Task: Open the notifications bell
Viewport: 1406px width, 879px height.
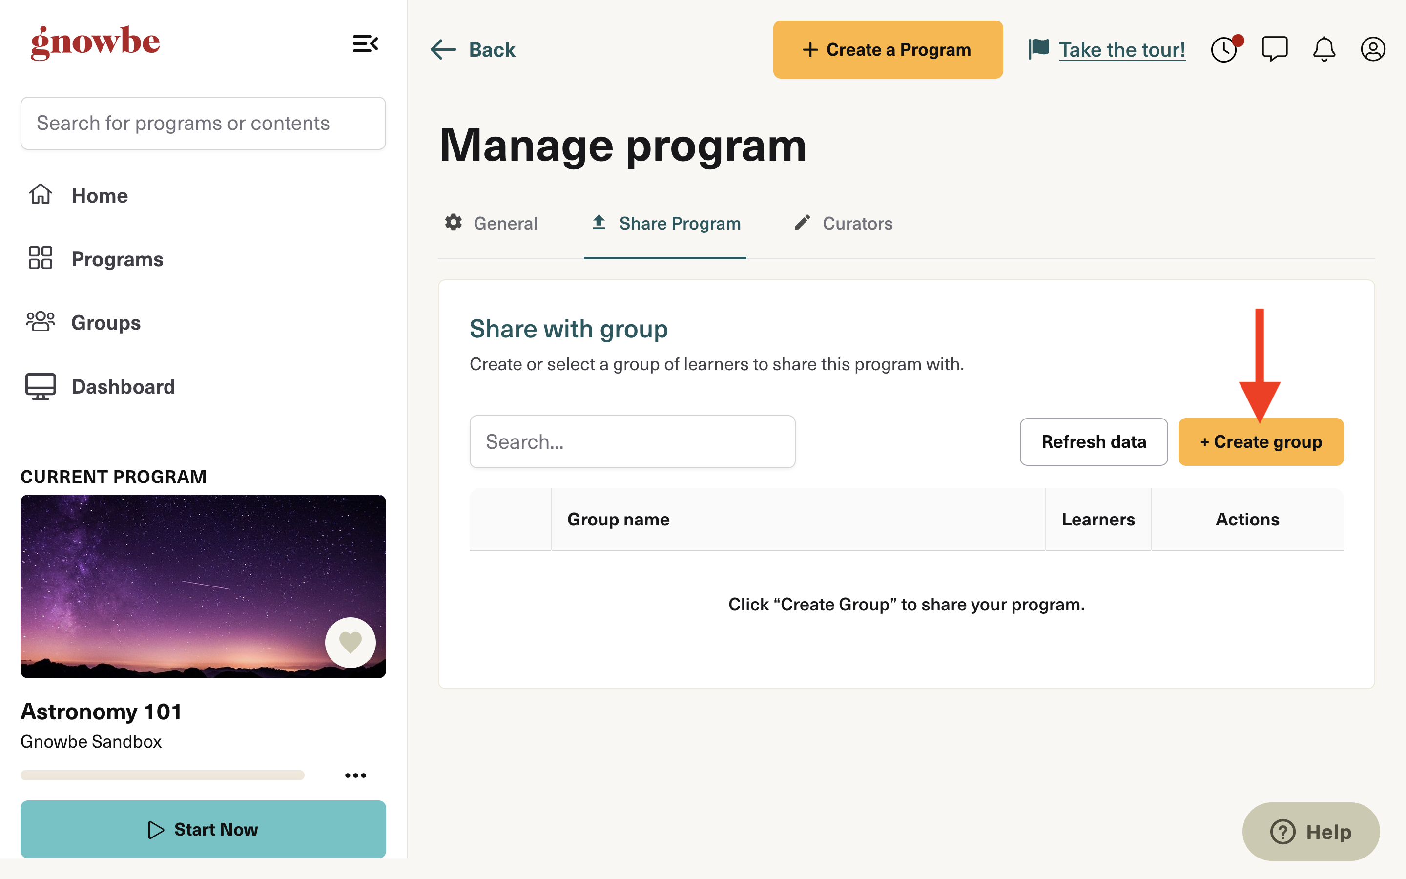Action: pos(1324,49)
